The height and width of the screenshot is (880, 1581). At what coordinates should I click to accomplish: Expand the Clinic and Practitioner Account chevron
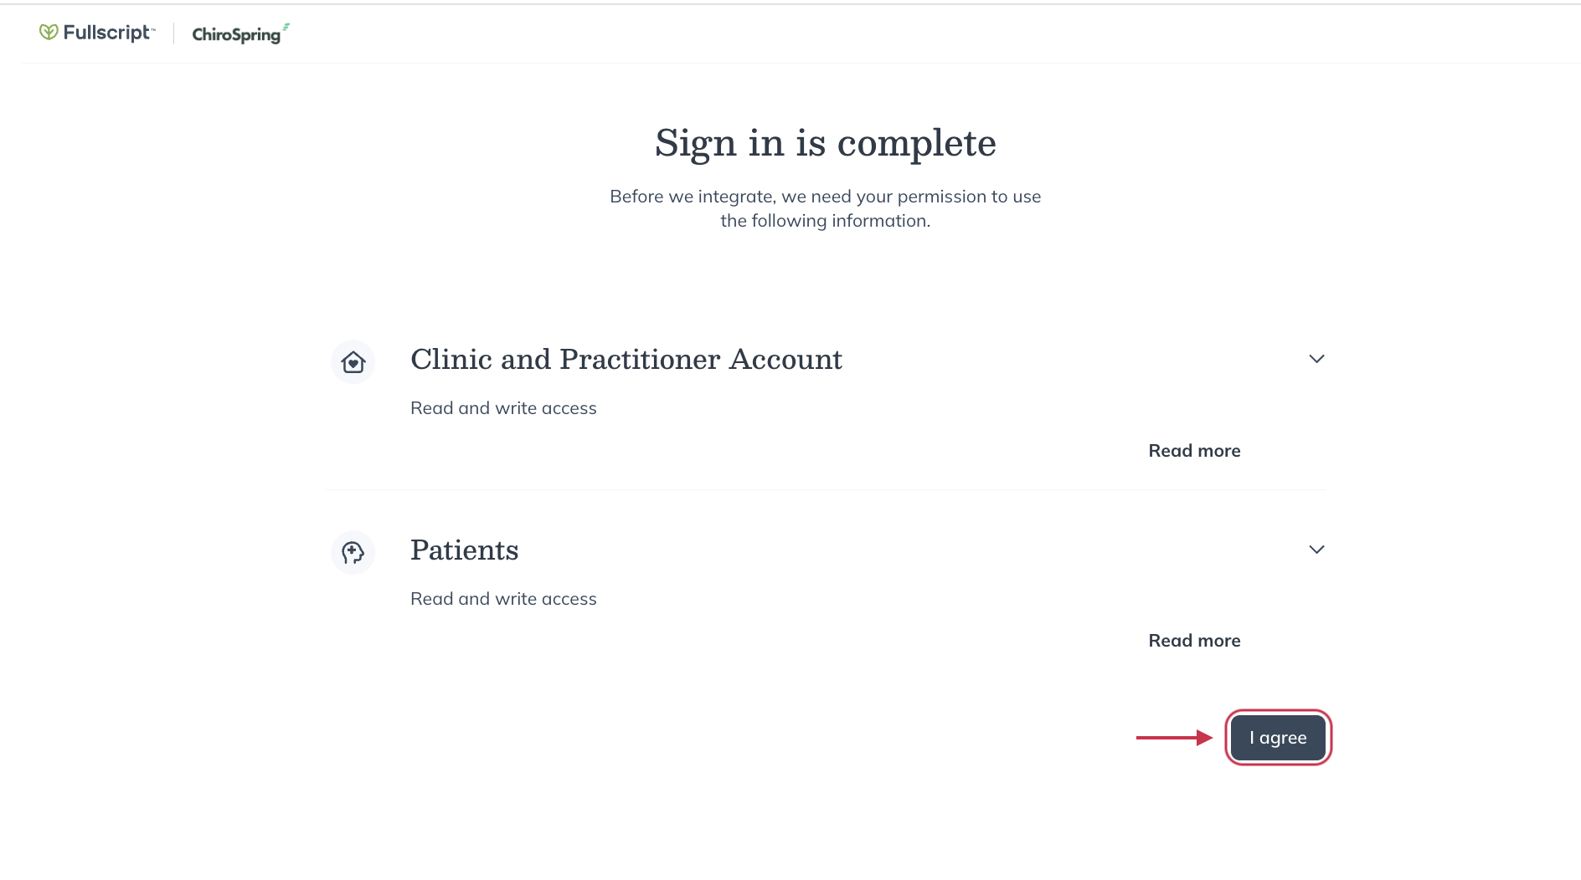[x=1316, y=359]
